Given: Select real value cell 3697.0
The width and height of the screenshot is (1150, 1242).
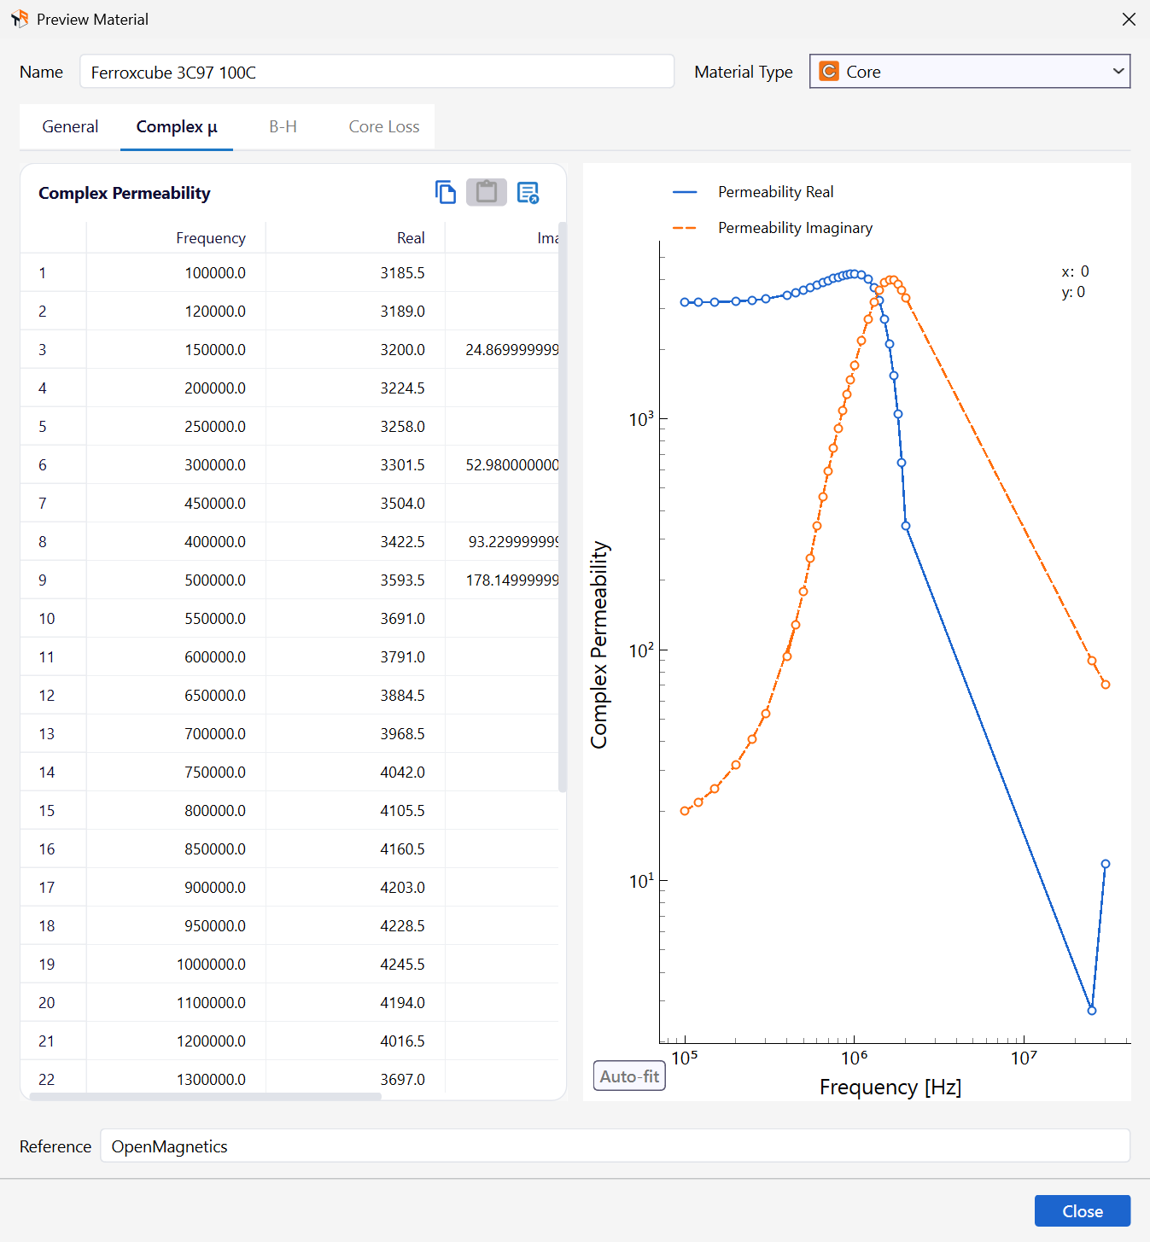Looking at the screenshot, I should (355, 1080).
